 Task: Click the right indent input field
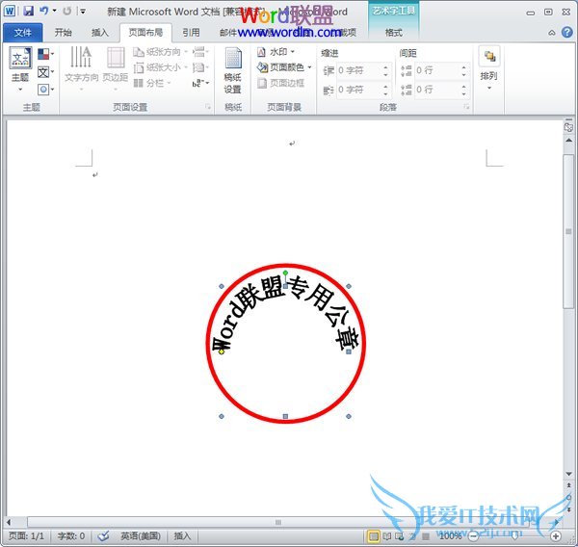tap(359, 90)
